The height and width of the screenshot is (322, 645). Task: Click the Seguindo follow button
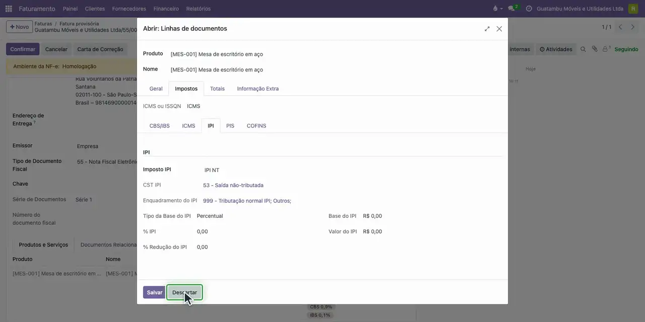626,49
